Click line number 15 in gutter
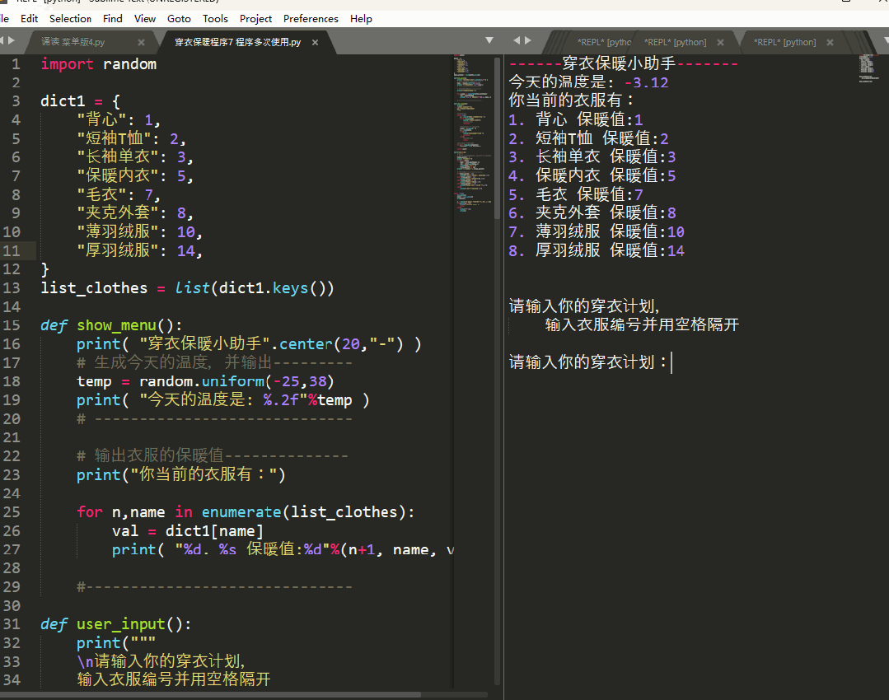 (12, 325)
